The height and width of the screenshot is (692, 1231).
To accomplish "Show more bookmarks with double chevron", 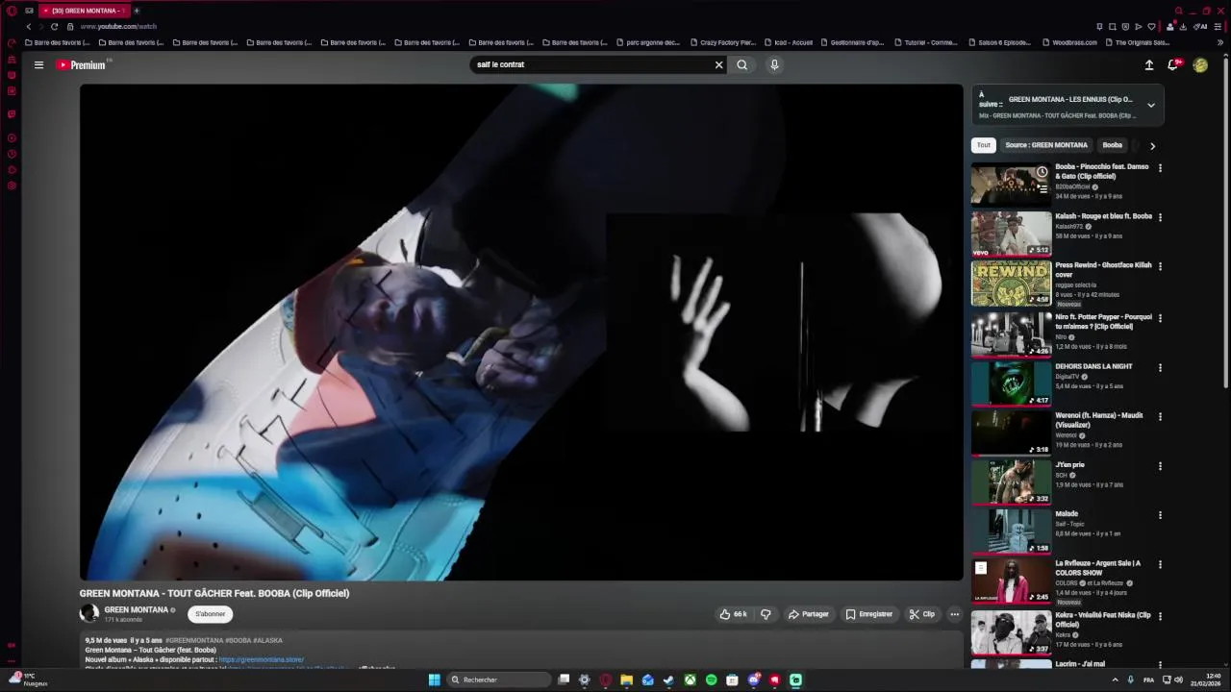I will 1220,42.
